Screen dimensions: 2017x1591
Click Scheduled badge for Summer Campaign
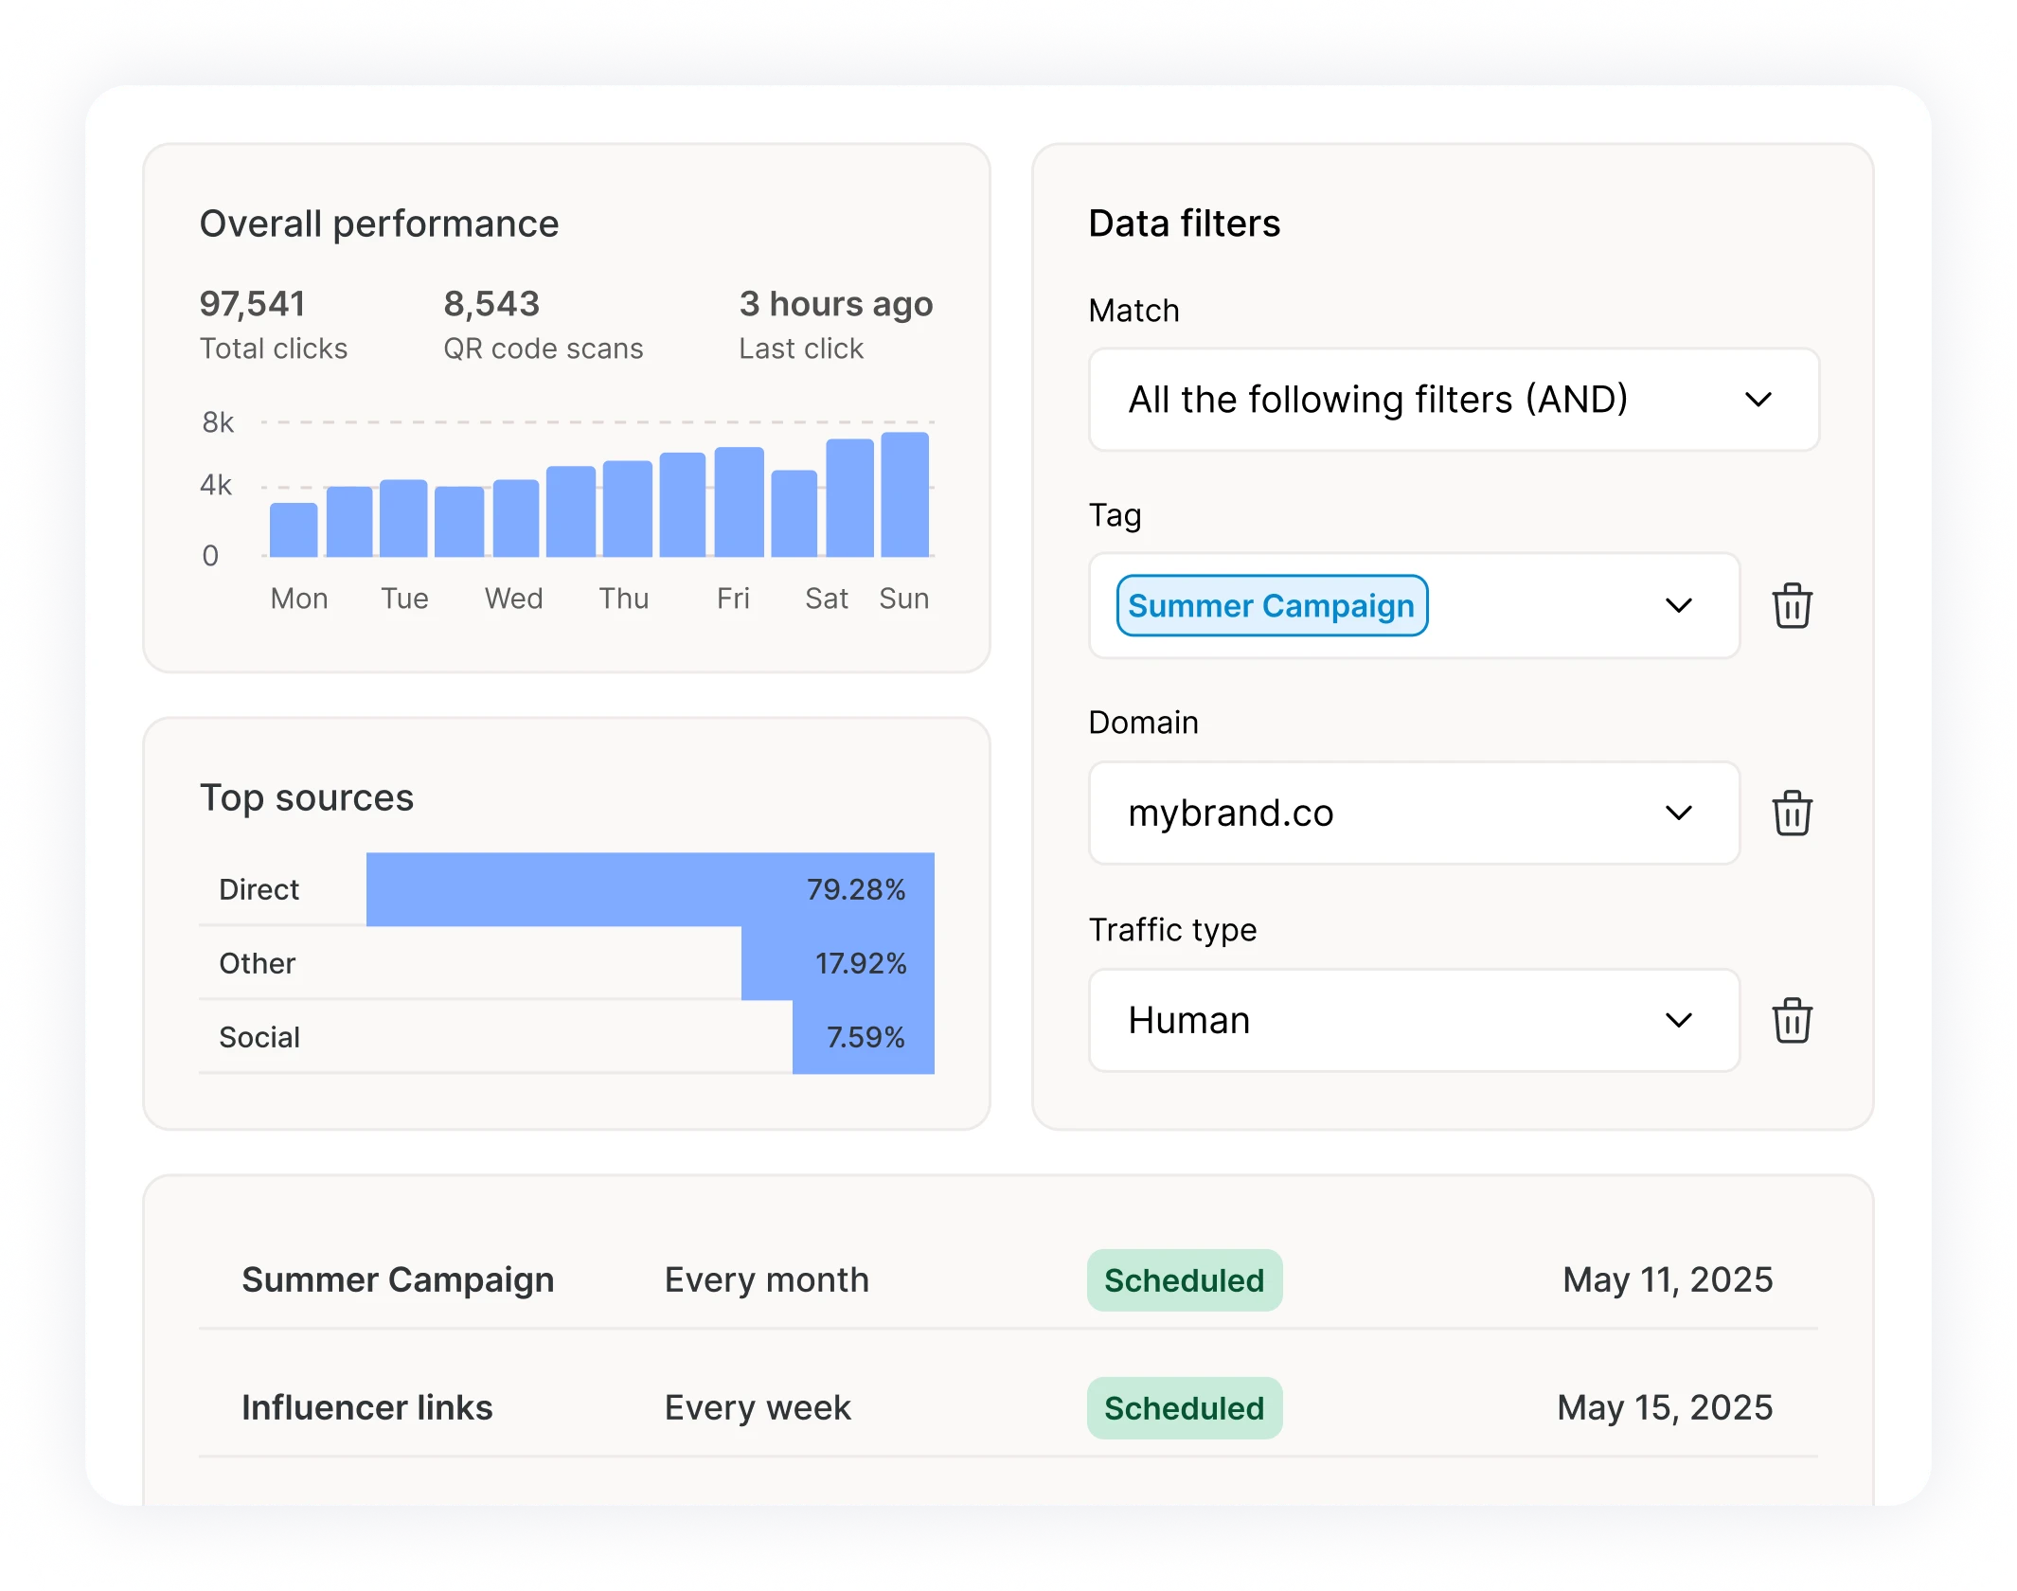click(1184, 1280)
